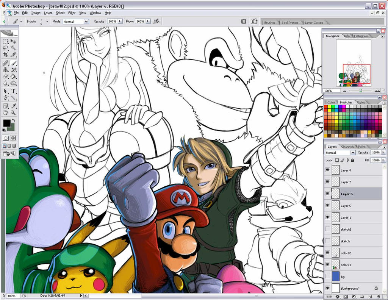Enable the airbrush option in options bar

click(x=156, y=22)
